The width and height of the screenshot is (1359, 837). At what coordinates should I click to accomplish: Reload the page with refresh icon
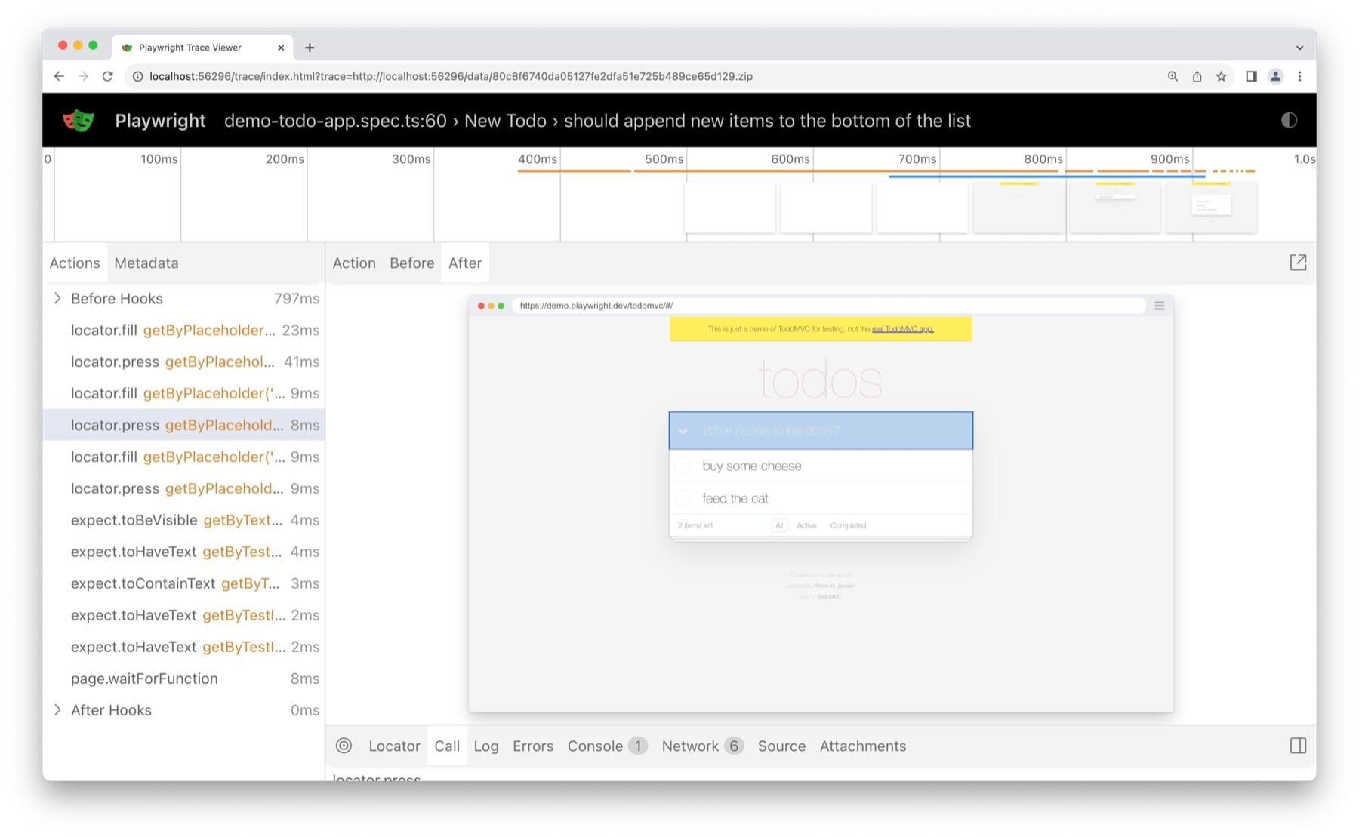point(107,76)
